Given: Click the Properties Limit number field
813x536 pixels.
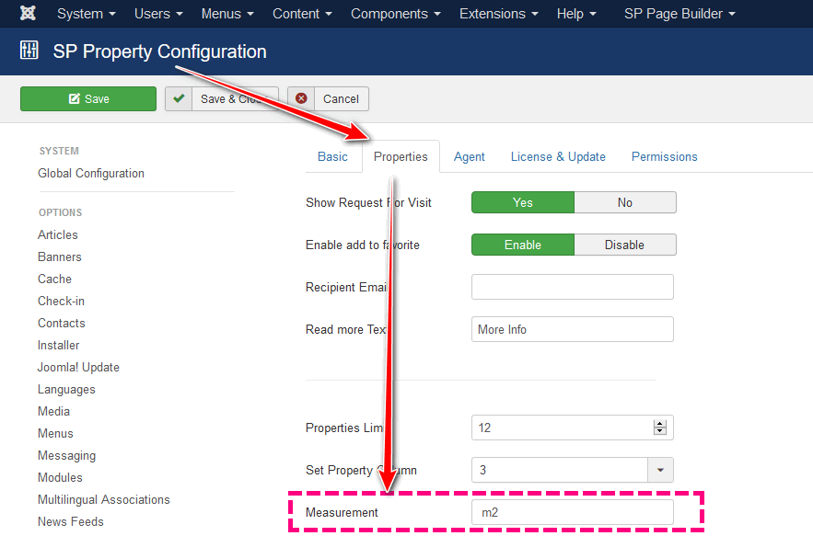Looking at the screenshot, I should (x=573, y=428).
